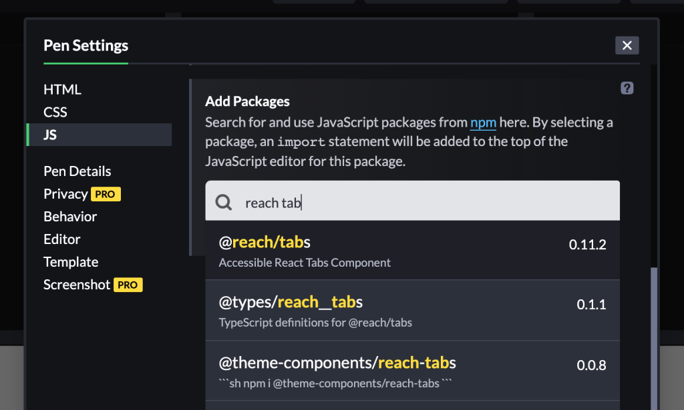The image size is (684, 410).
Task: Click the question mark help icon
Action: click(x=627, y=88)
